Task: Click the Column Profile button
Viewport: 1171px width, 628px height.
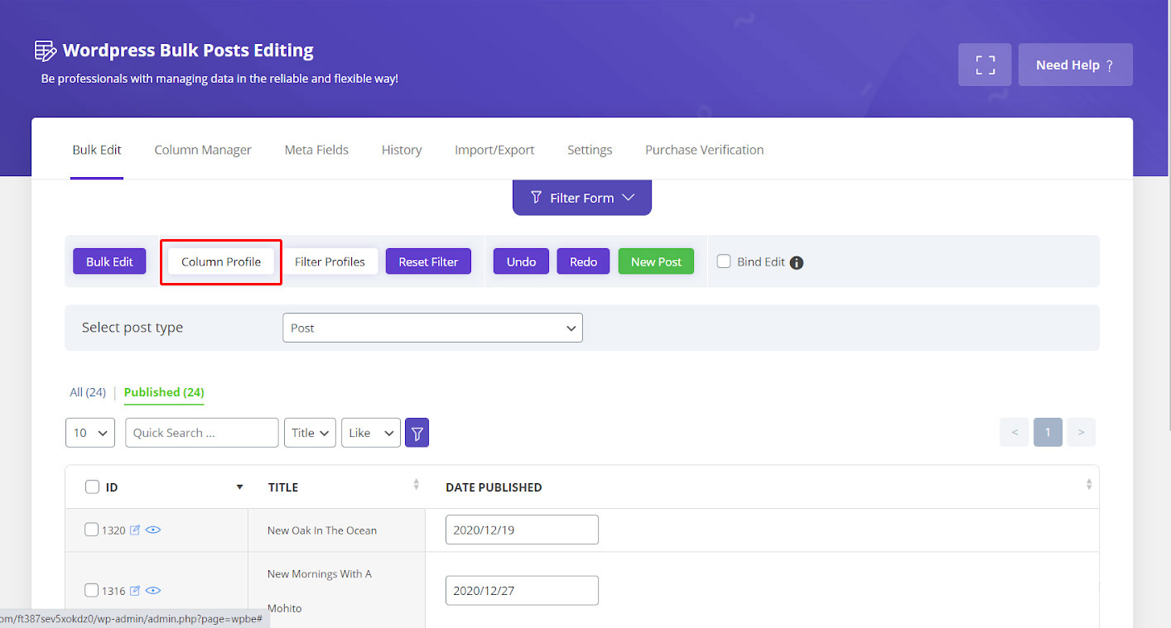Action: [221, 261]
